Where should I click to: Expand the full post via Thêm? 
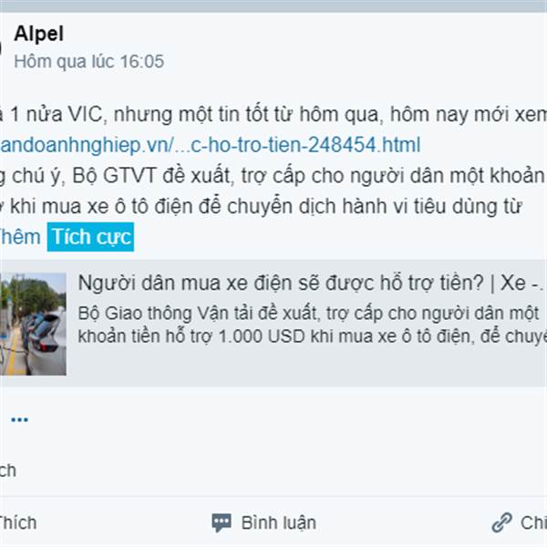coord(20,237)
